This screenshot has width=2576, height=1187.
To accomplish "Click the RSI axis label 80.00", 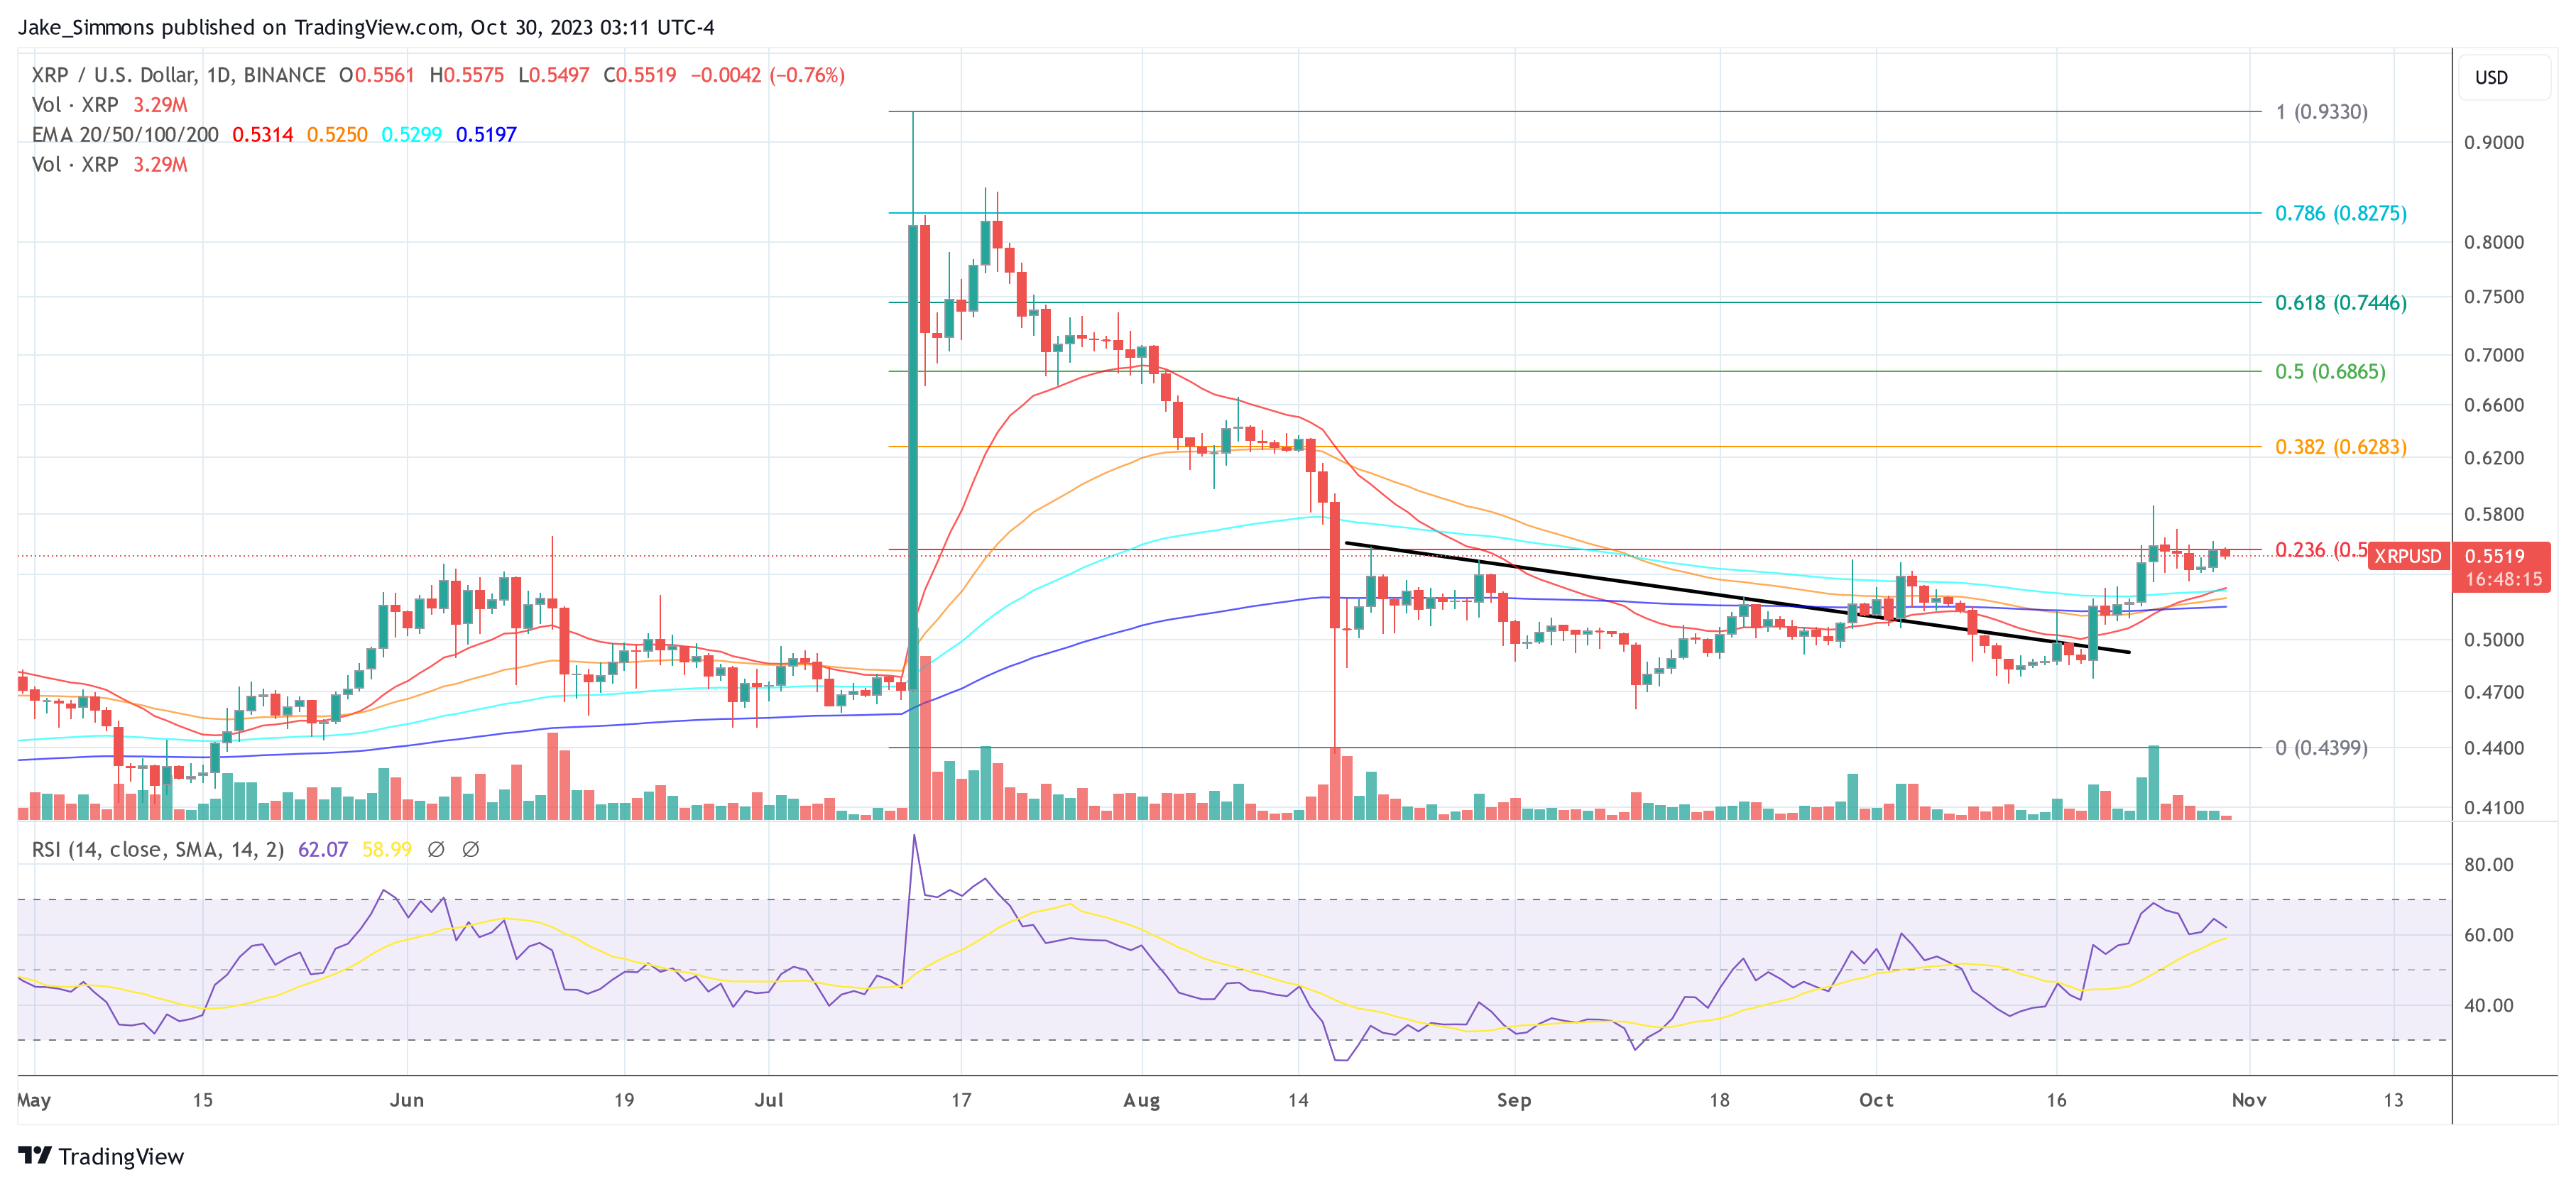I will [2488, 864].
